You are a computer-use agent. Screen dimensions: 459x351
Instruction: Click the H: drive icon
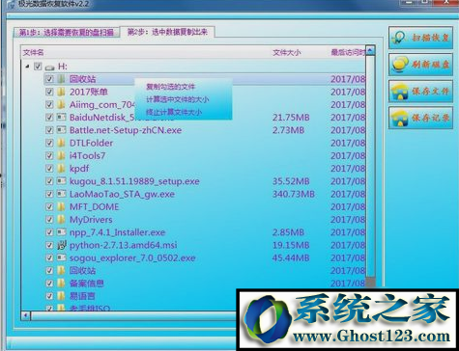coord(49,67)
